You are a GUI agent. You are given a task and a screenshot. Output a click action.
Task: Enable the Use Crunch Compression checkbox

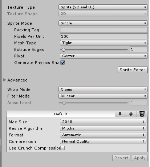point(62,148)
